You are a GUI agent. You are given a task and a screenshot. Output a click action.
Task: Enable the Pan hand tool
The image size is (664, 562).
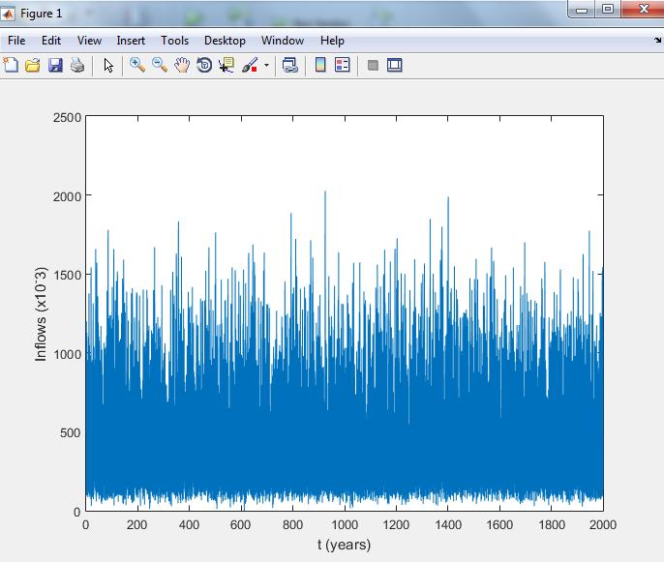(x=182, y=65)
